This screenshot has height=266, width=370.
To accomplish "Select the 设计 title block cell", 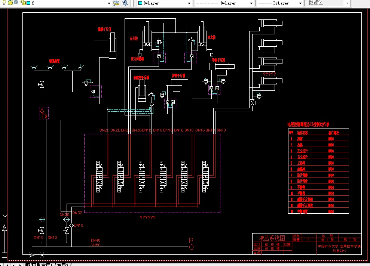I will (x=257, y=244).
